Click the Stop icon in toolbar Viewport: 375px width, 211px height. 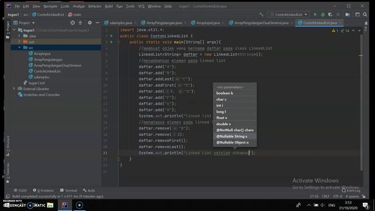[338, 15]
